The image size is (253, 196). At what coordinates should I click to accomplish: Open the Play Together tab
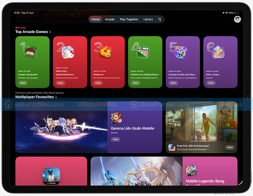(129, 19)
